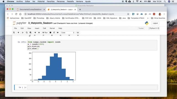Open the Templates HTML5 bookmarks folder
This screenshot has height=99, width=177.
tap(136, 18)
